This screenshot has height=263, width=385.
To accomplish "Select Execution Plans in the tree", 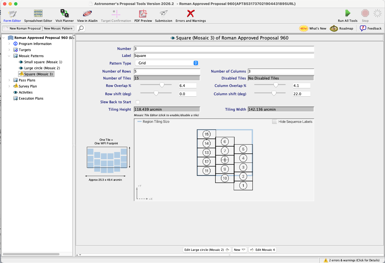I will 31,99.
